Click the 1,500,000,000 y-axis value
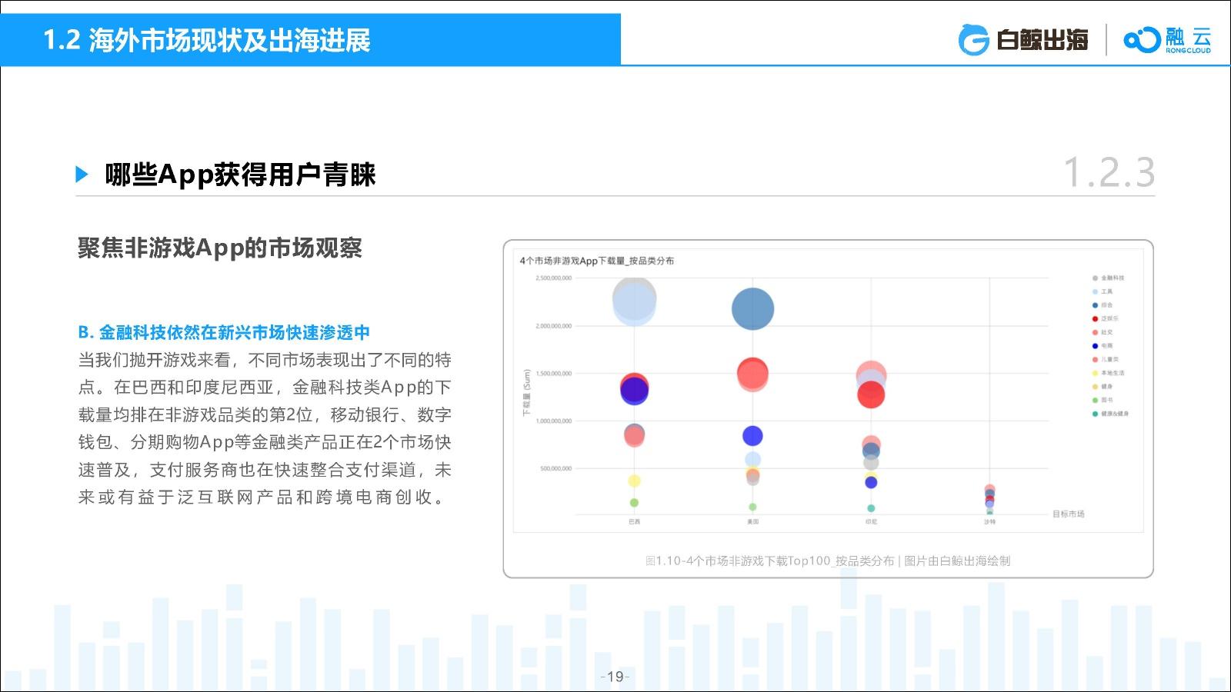 coord(554,374)
